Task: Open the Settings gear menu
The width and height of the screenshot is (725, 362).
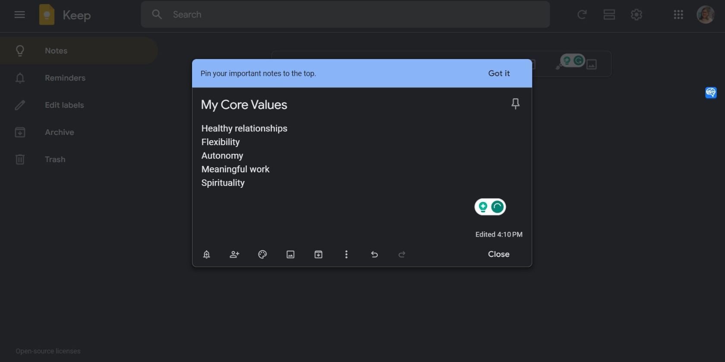Action: tap(636, 15)
